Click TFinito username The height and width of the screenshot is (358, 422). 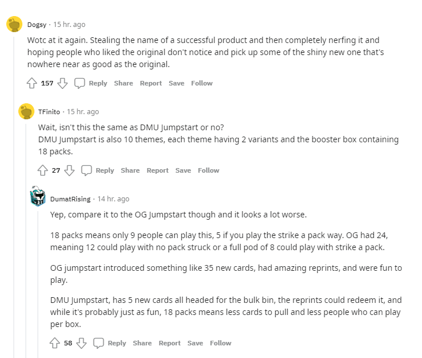(x=49, y=112)
